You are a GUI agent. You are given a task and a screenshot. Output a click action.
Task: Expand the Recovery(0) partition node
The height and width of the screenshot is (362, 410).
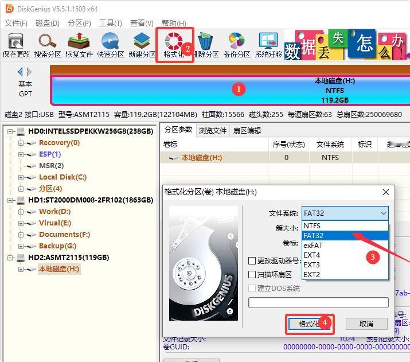[21, 143]
